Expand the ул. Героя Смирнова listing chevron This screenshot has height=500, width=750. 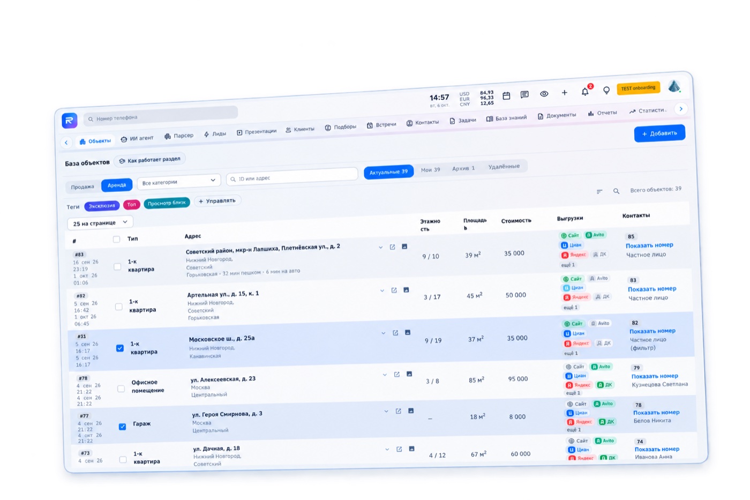pos(386,412)
